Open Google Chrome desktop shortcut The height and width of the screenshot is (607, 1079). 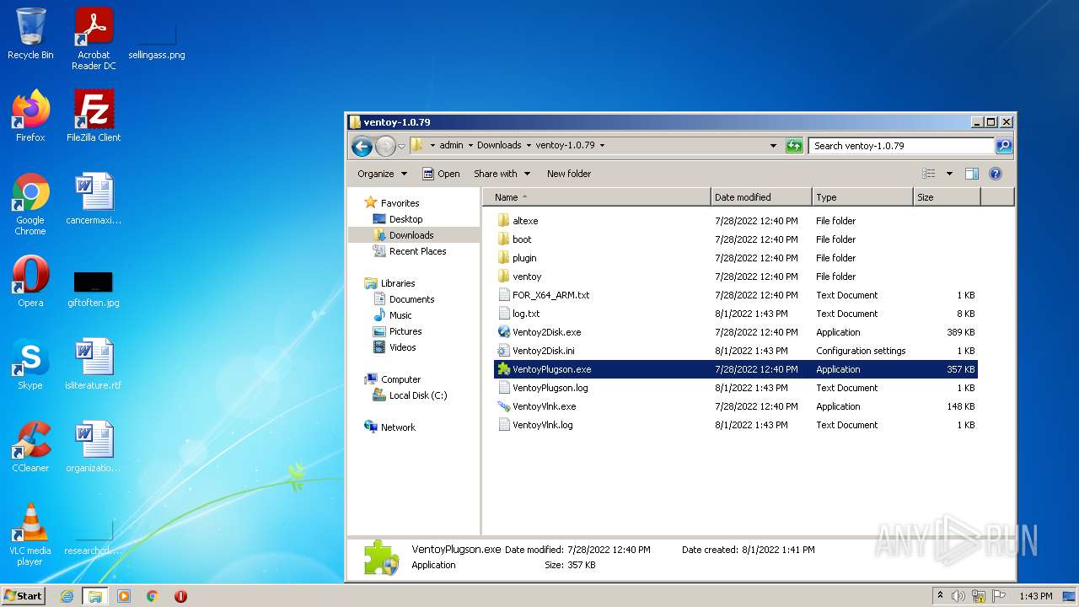[30, 203]
